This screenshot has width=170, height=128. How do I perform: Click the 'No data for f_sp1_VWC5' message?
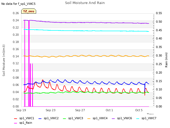click(x=18, y=4)
